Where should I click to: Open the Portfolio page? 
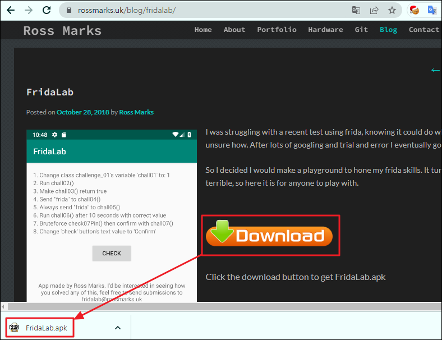[x=277, y=30]
